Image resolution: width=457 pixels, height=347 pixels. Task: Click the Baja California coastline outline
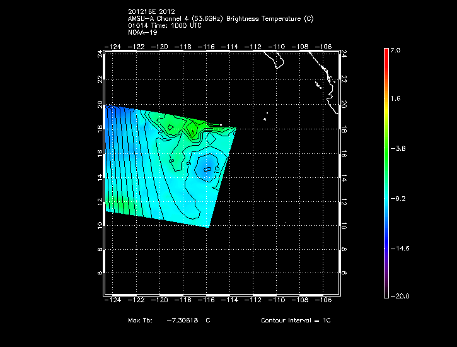tap(275, 61)
